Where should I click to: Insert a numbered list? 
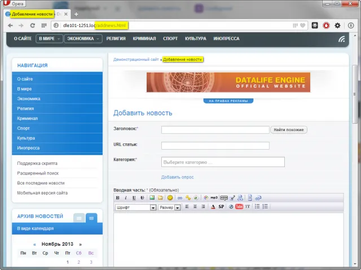pos(265,206)
